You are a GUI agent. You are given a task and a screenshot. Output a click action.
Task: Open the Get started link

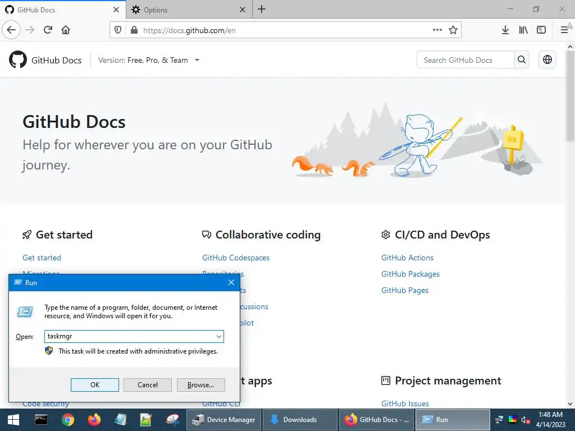point(42,258)
